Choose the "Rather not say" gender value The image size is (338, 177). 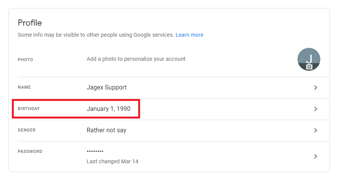[106, 130]
